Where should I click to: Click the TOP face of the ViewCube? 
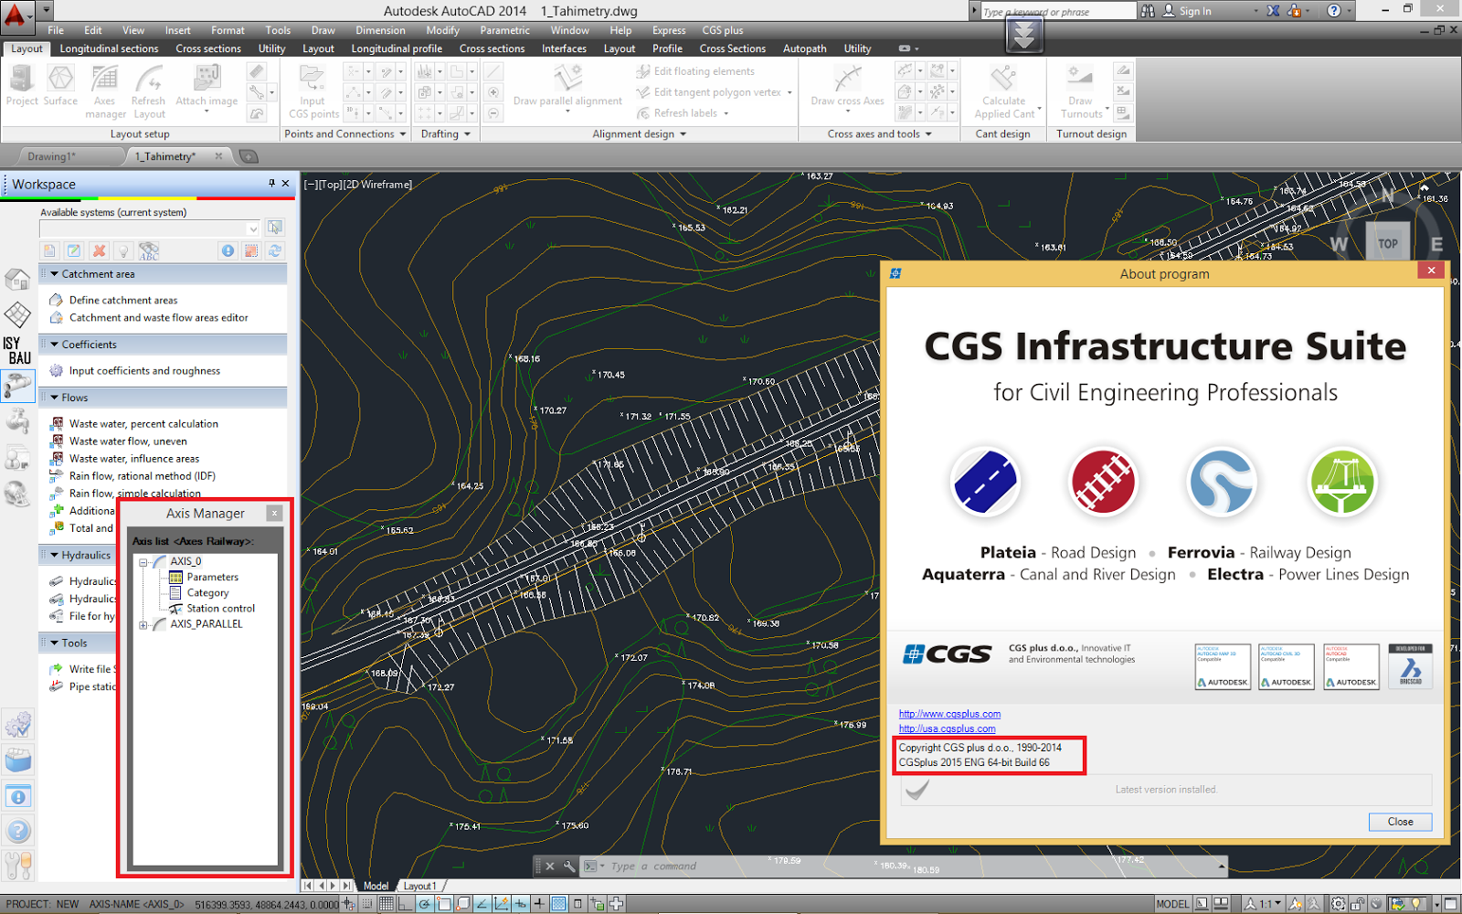pos(1387,243)
